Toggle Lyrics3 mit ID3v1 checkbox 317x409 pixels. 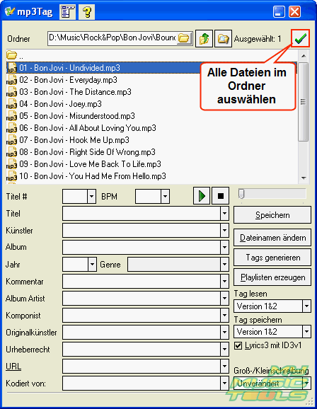click(x=238, y=345)
